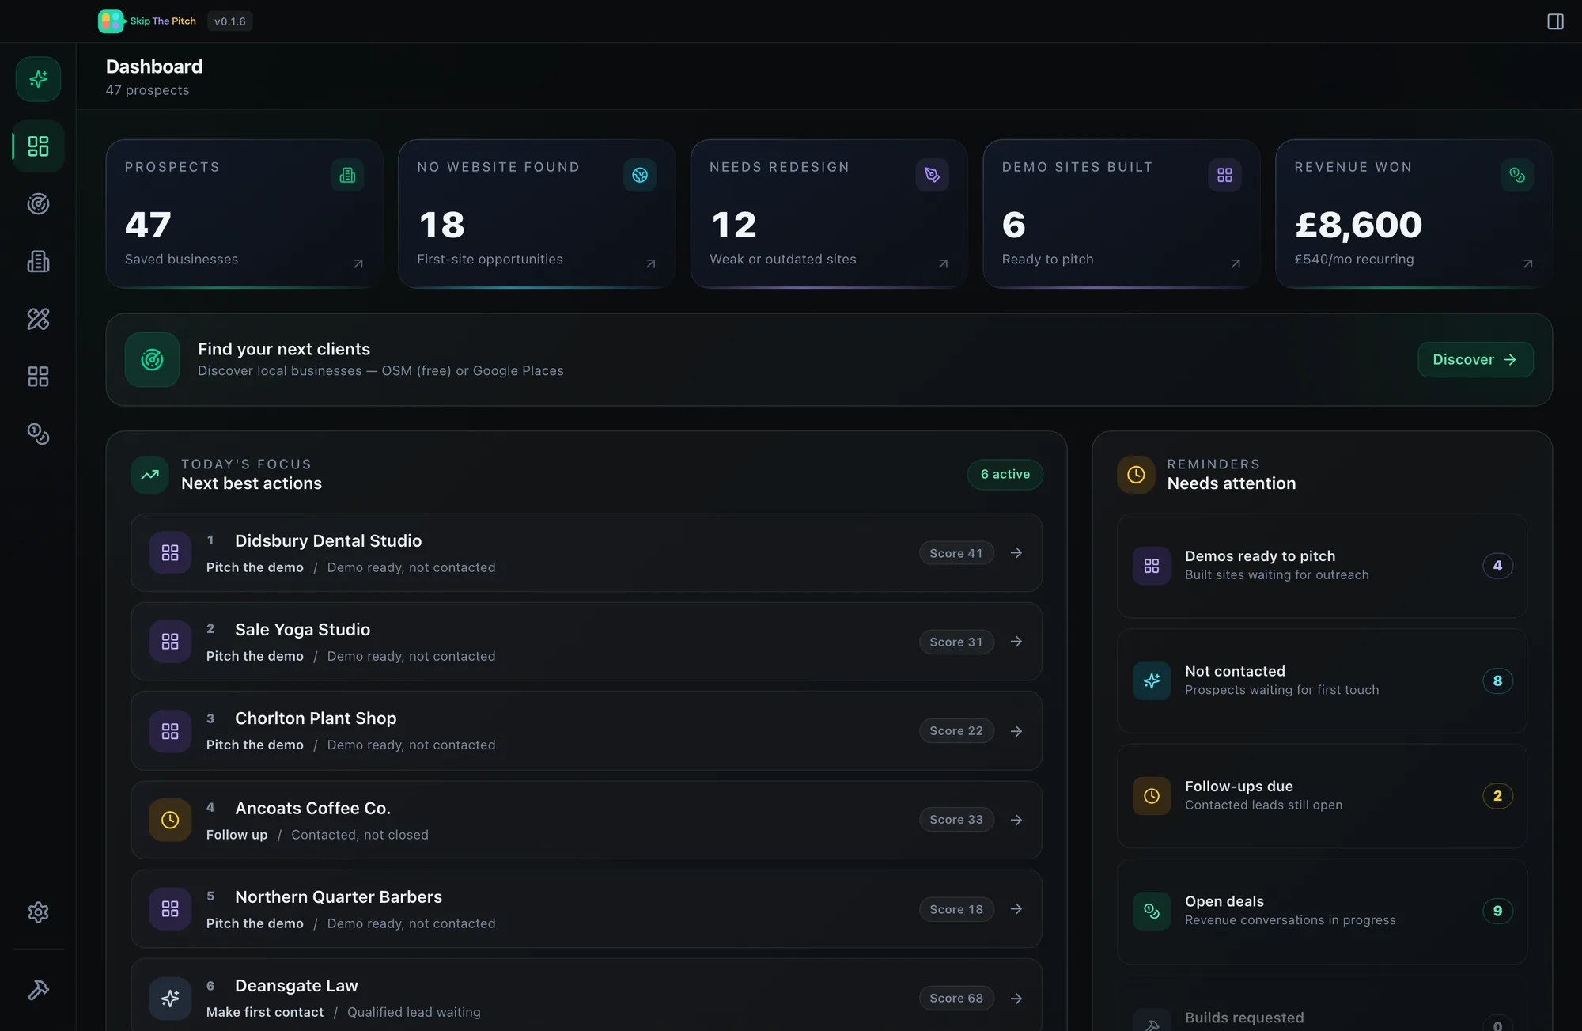The height and width of the screenshot is (1031, 1582).
Task: Open the revenue coins icon in sidebar
Action: (38, 434)
